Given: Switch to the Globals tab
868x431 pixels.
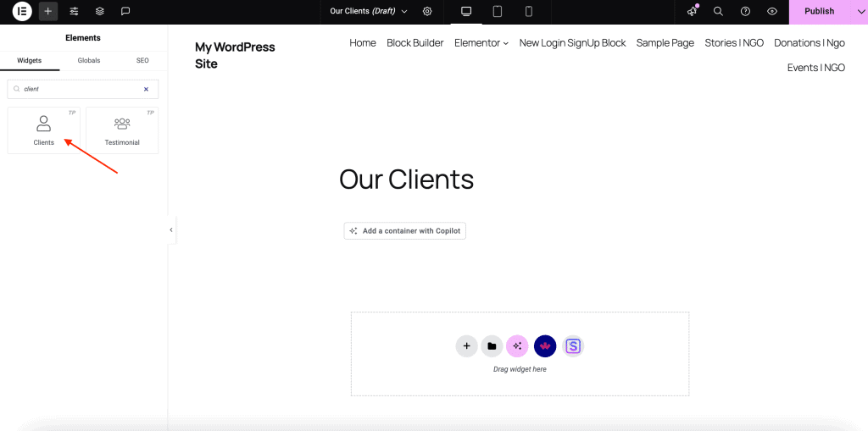Looking at the screenshot, I should coord(89,61).
